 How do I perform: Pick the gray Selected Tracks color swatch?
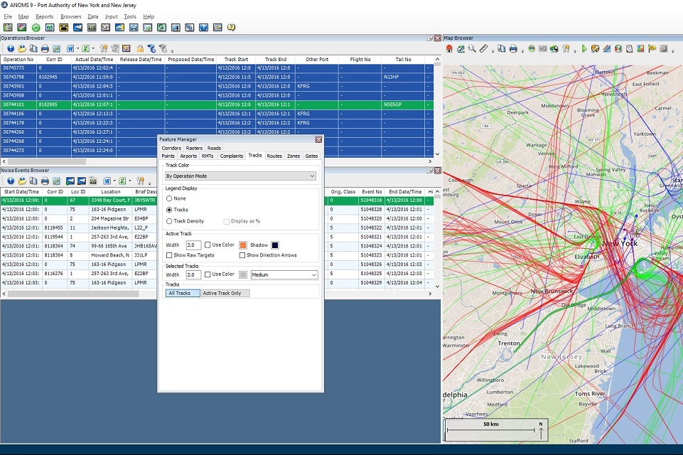point(243,274)
